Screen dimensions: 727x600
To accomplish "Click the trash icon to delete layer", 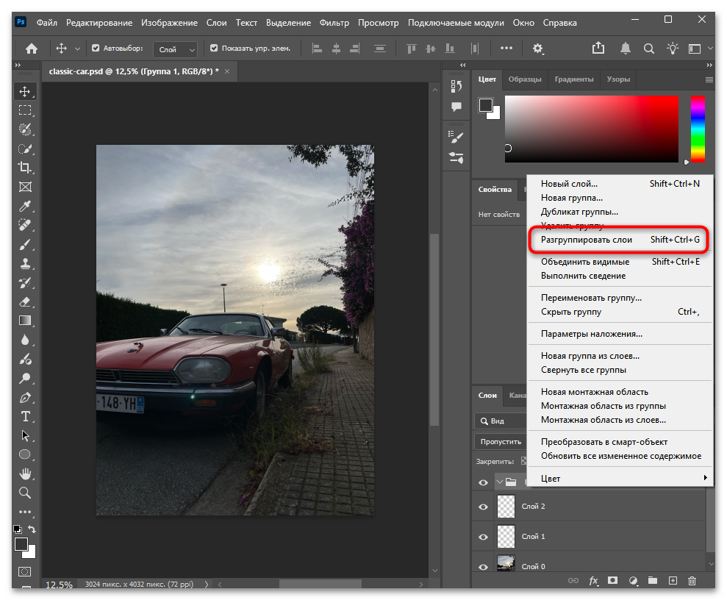I will pyautogui.click(x=692, y=581).
